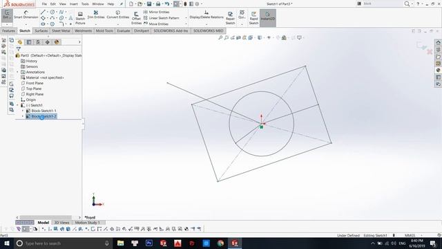Open the PropertyManager tab icon

point(29,42)
